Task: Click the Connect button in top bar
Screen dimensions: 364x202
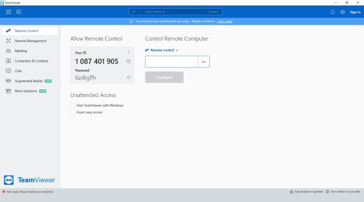Action: [x=213, y=12]
